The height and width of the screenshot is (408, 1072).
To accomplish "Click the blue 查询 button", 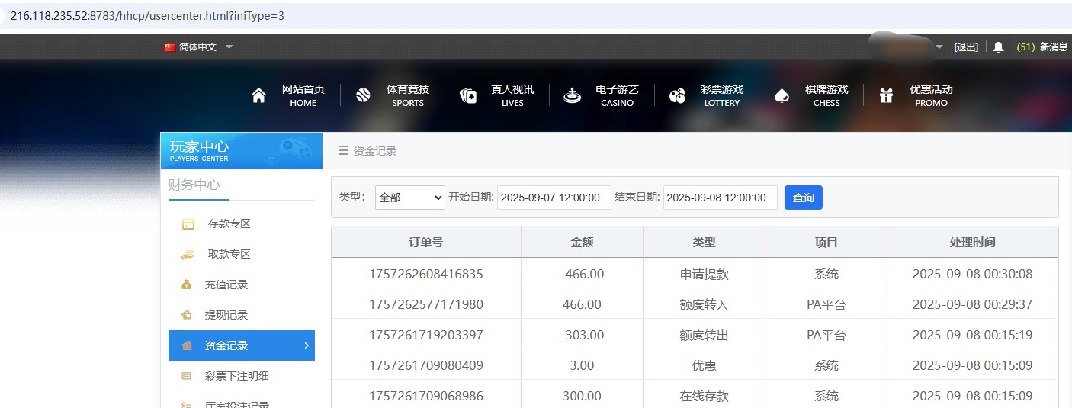I will pyautogui.click(x=803, y=198).
